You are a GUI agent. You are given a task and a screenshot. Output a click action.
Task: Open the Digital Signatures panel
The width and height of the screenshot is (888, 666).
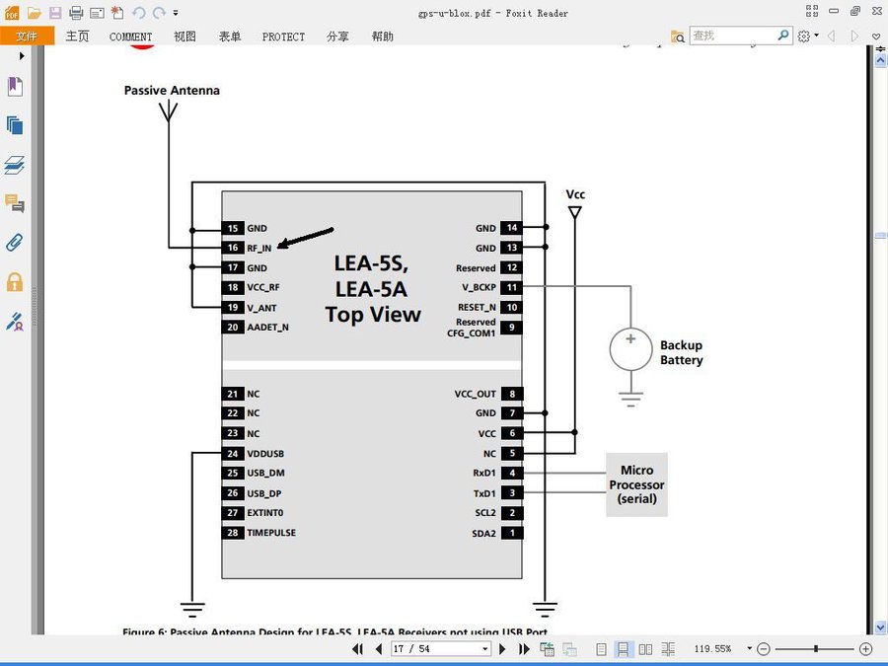(14, 321)
